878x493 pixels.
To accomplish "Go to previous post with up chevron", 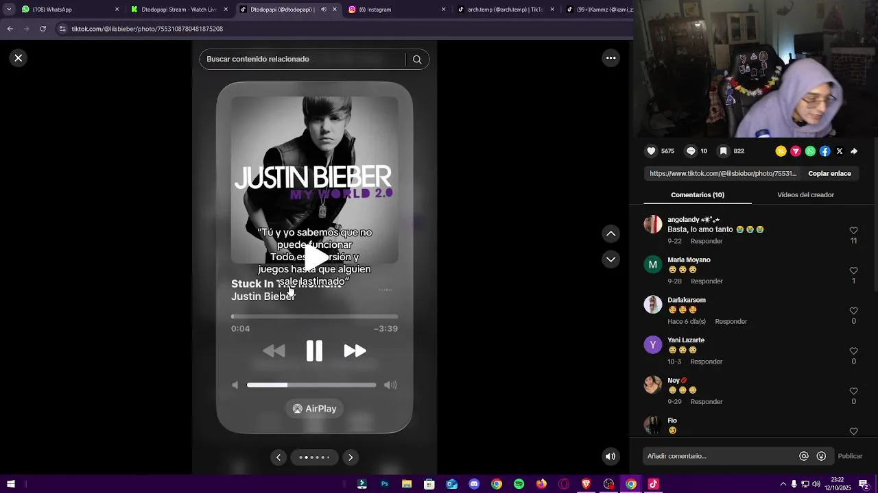I will 610,234.
